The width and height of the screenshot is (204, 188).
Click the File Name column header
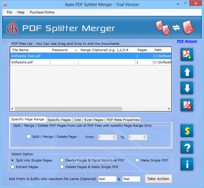(30, 50)
